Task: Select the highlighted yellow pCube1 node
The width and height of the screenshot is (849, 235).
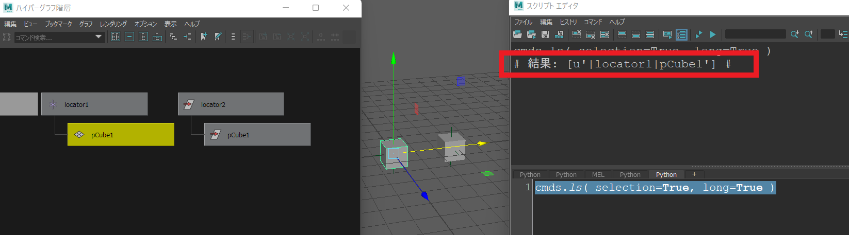Action: click(121, 135)
